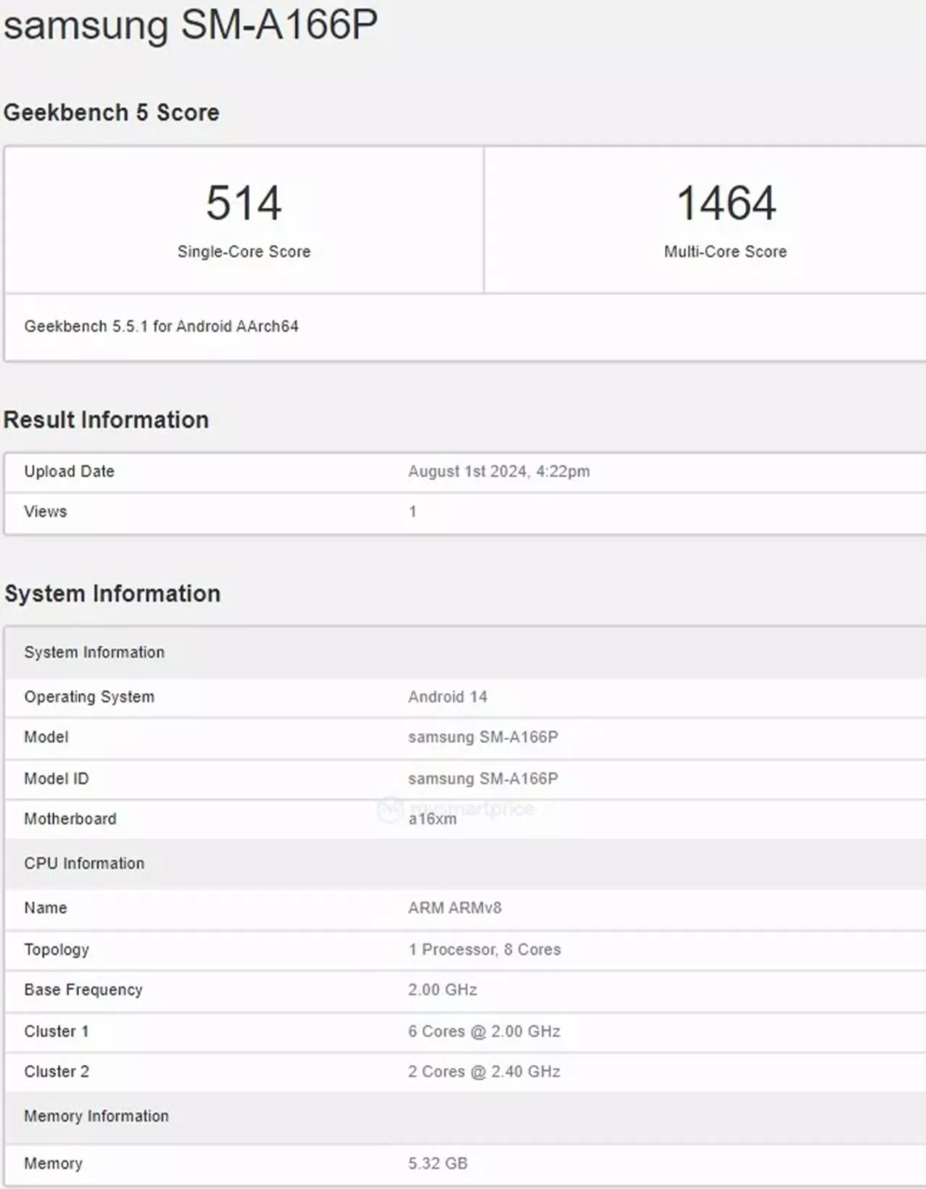926x1189 pixels.
Task: Click the 'samsung SM-A166P' value in Model row
Action: point(483,737)
